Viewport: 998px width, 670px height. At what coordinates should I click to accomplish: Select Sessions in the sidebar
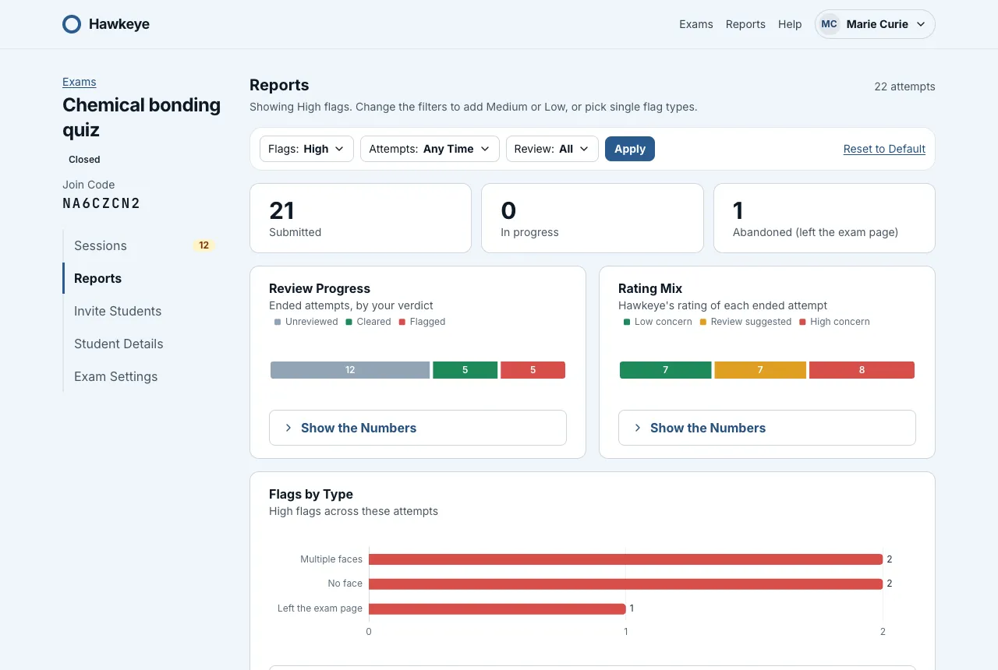point(141,245)
